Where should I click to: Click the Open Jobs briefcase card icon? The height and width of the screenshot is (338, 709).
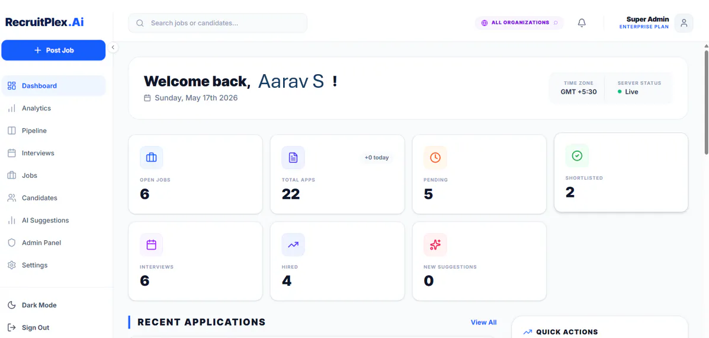[x=152, y=158]
